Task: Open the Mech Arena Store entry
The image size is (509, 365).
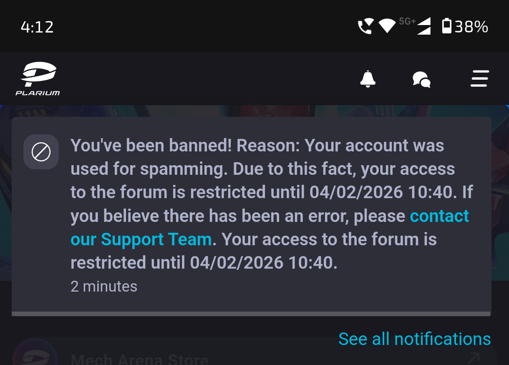Action: tap(139, 359)
